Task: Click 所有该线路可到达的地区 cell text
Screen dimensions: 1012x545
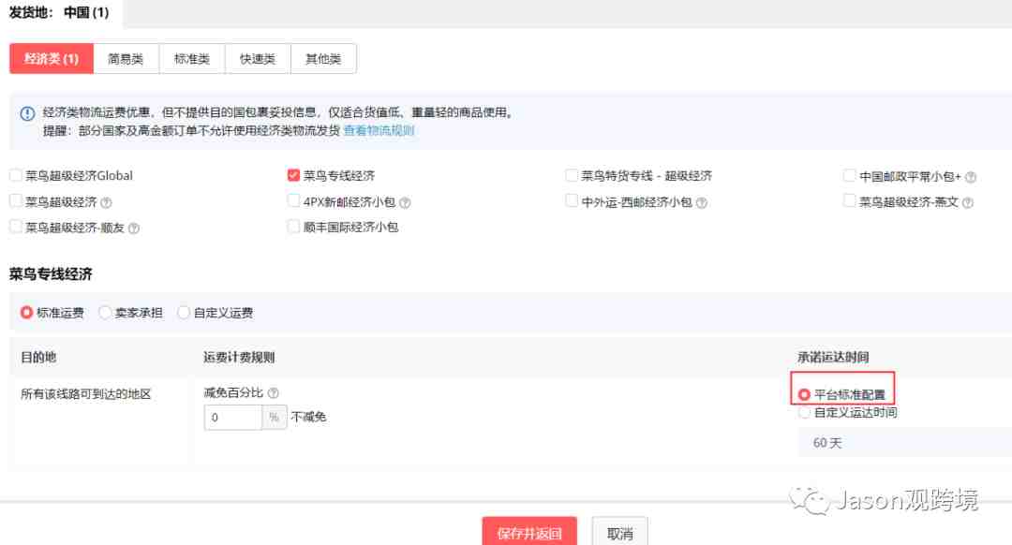Action: (x=86, y=394)
